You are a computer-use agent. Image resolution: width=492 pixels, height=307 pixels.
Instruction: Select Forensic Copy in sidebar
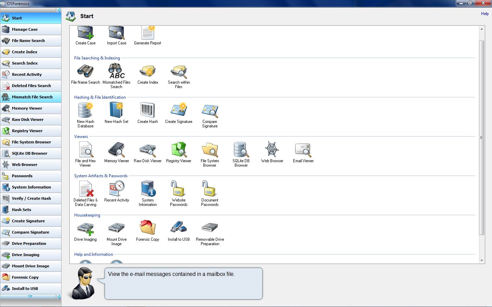(31, 277)
